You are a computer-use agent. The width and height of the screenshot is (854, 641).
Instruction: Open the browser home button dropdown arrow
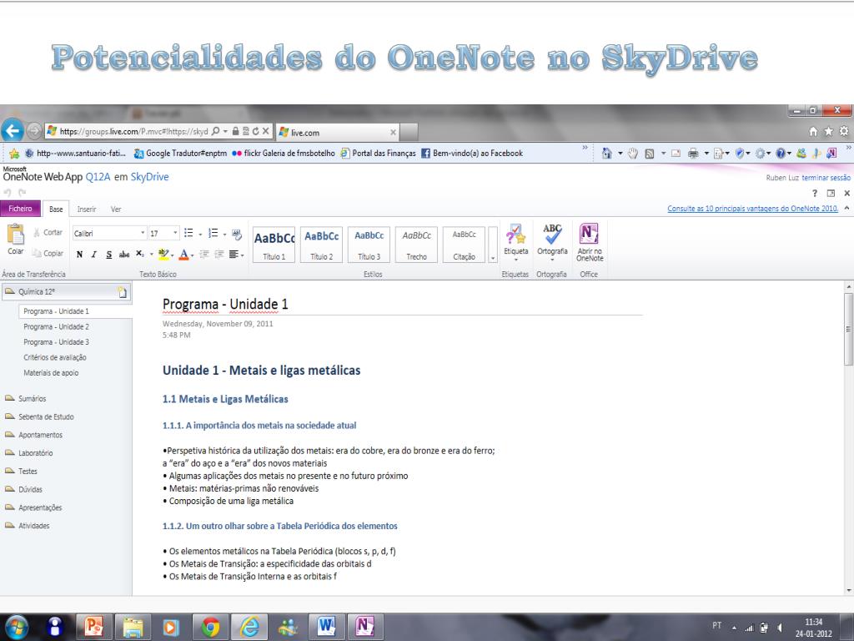click(x=620, y=154)
